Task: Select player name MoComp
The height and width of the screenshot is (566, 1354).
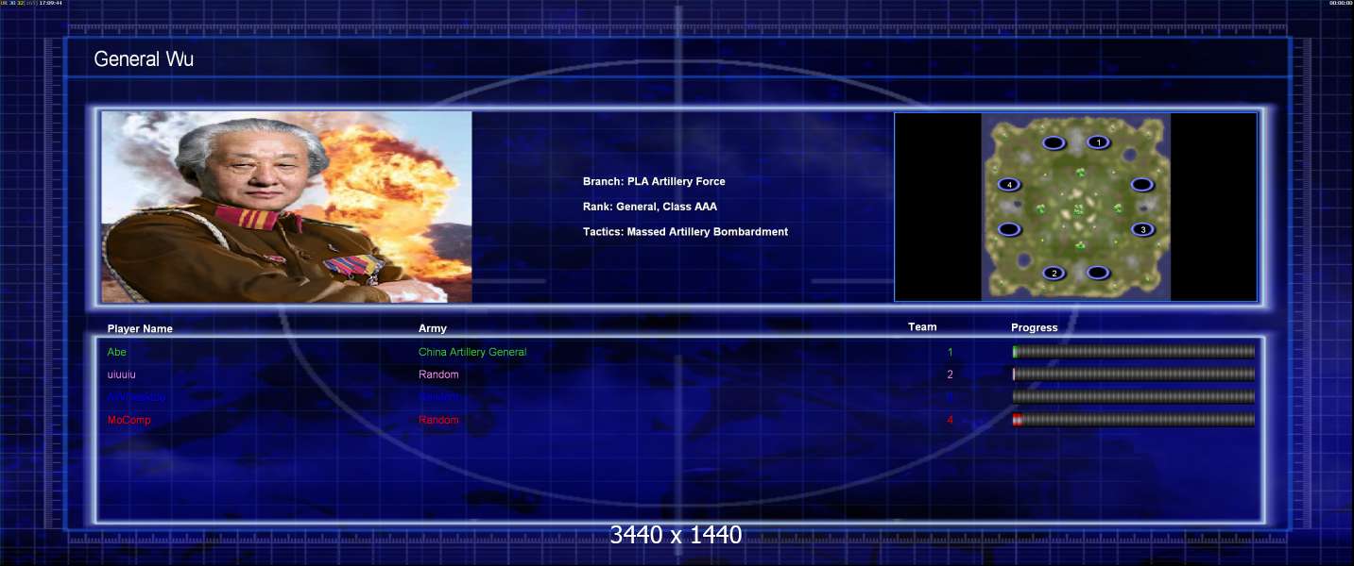Action: pos(129,420)
